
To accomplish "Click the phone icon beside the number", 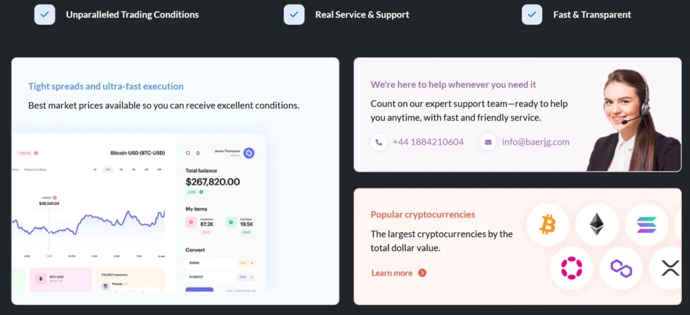I will (x=379, y=142).
